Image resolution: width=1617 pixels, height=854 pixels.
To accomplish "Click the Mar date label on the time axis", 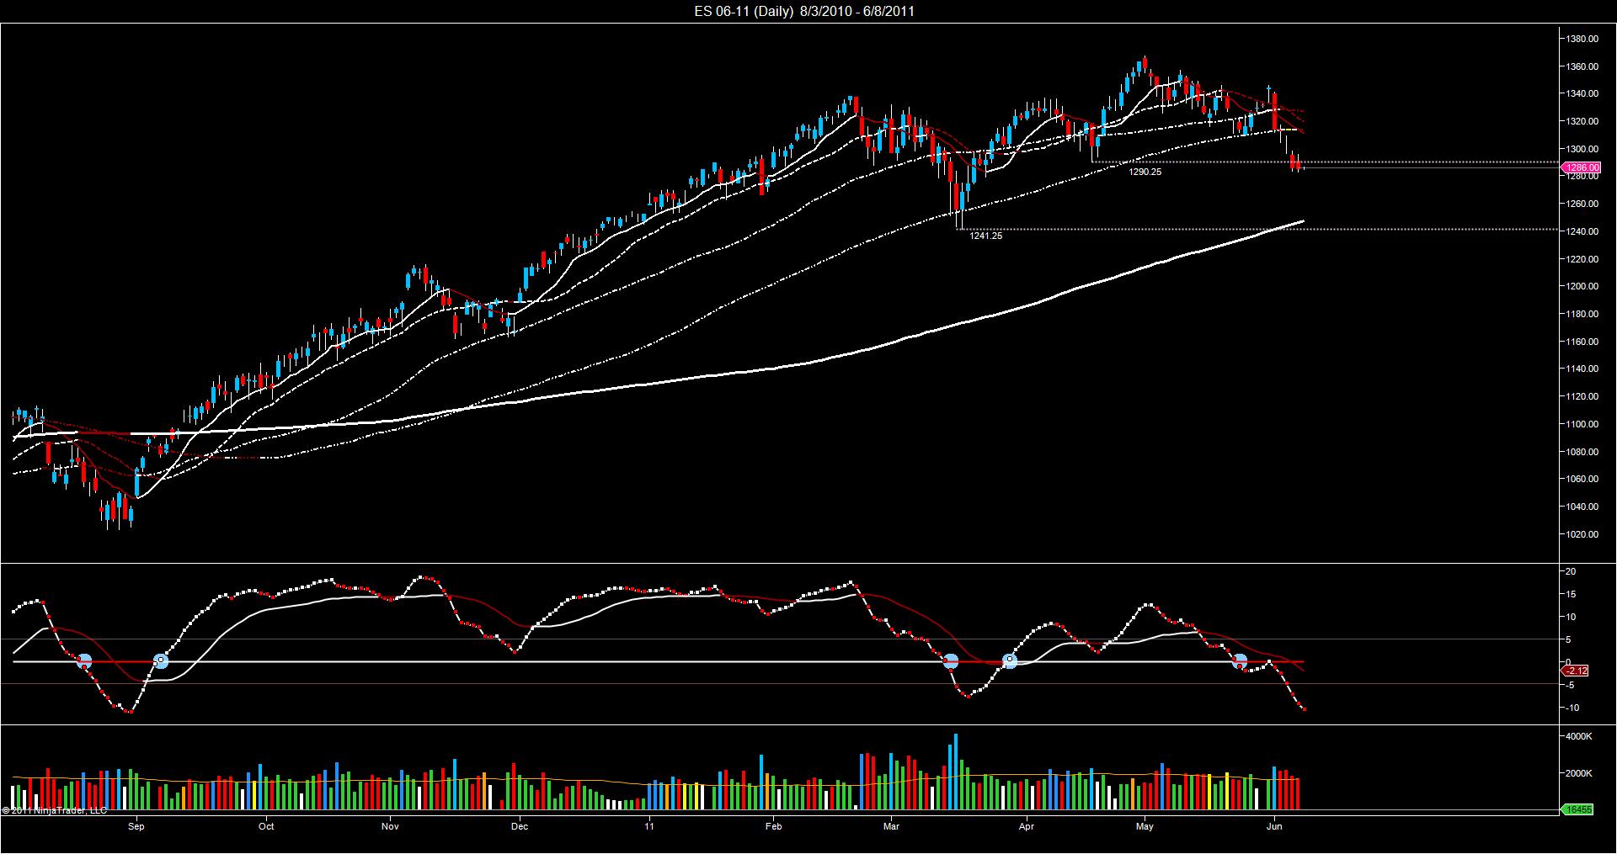I will pyautogui.click(x=892, y=826).
